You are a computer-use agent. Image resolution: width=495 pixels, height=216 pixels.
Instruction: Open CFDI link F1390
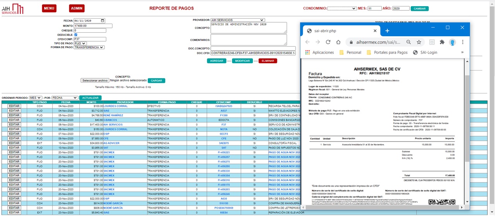pos(224,115)
